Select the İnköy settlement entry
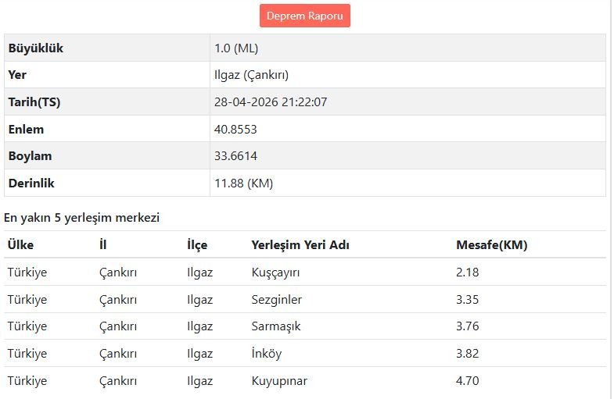Screen dimensions: 614x399 coord(266,354)
